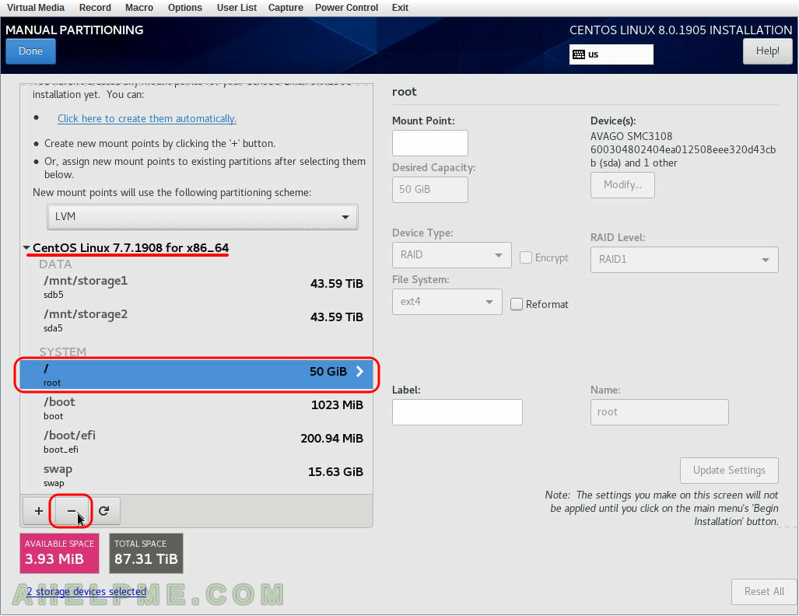Click the SYSTEM section heading

63,352
